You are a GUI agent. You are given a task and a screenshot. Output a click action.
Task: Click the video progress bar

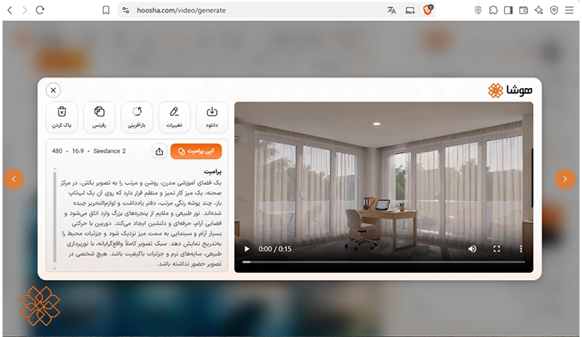384,262
